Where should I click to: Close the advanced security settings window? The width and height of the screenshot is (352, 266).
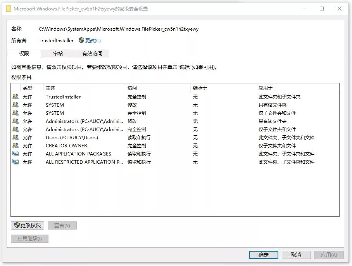point(340,9)
